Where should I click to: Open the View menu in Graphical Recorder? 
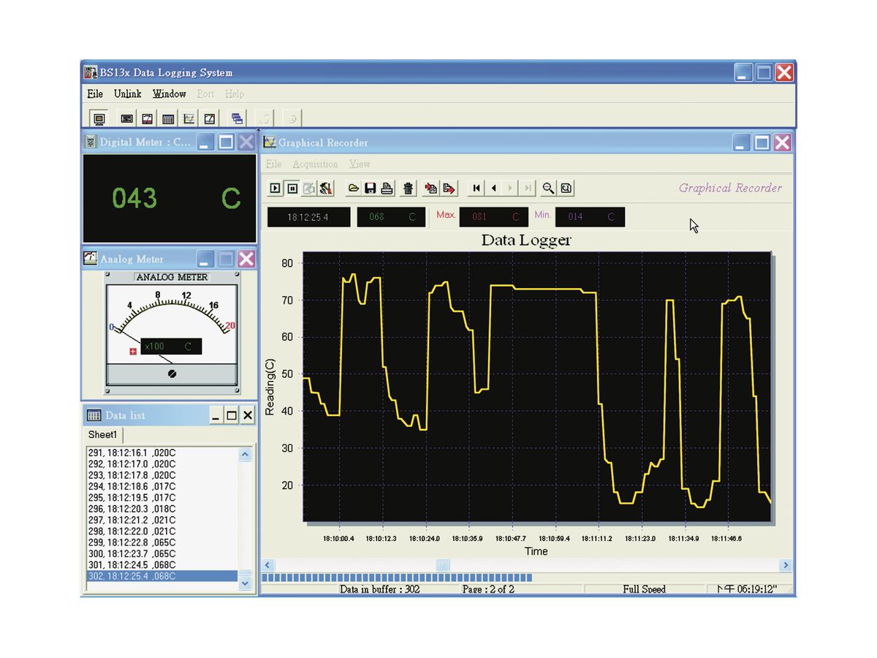click(x=360, y=164)
